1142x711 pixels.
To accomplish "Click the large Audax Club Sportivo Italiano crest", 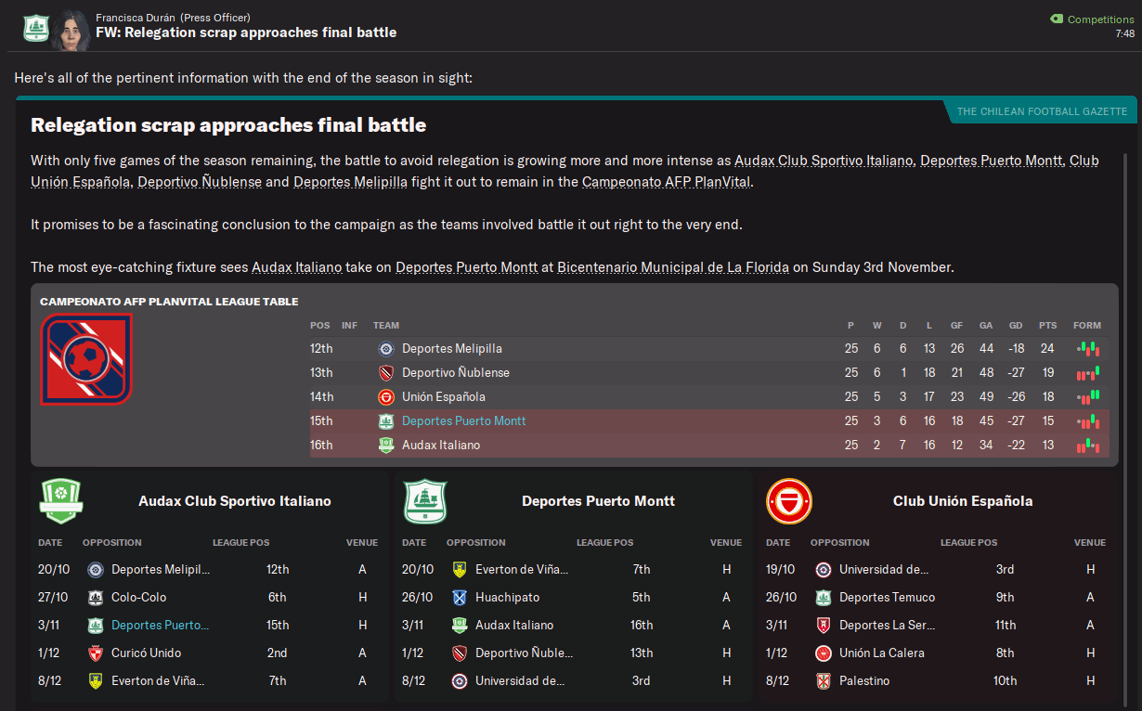I will pyautogui.click(x=61, y=501).
